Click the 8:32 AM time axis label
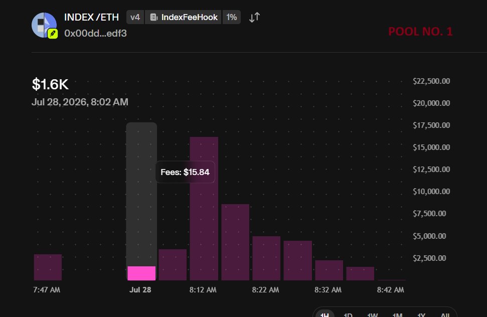Image resolution: width=487 pixels, height=317 pixels. coord(328,290)
